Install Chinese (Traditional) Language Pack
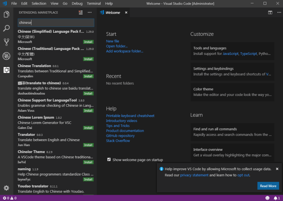Screen dimensions: 283x201 (x=88, y=59)
